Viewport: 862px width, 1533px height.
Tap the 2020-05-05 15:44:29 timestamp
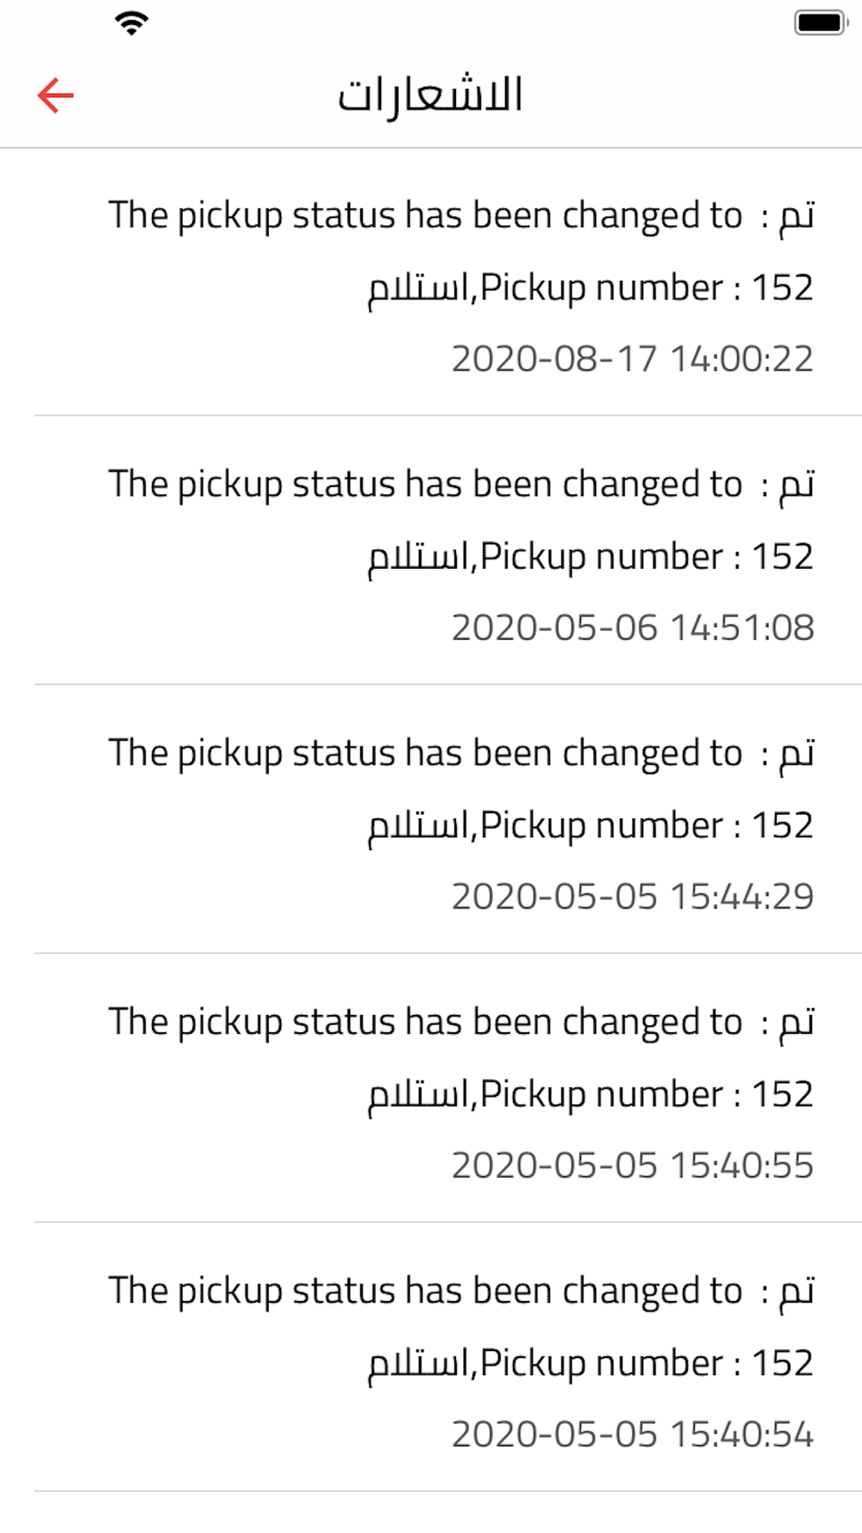(633, 897)
